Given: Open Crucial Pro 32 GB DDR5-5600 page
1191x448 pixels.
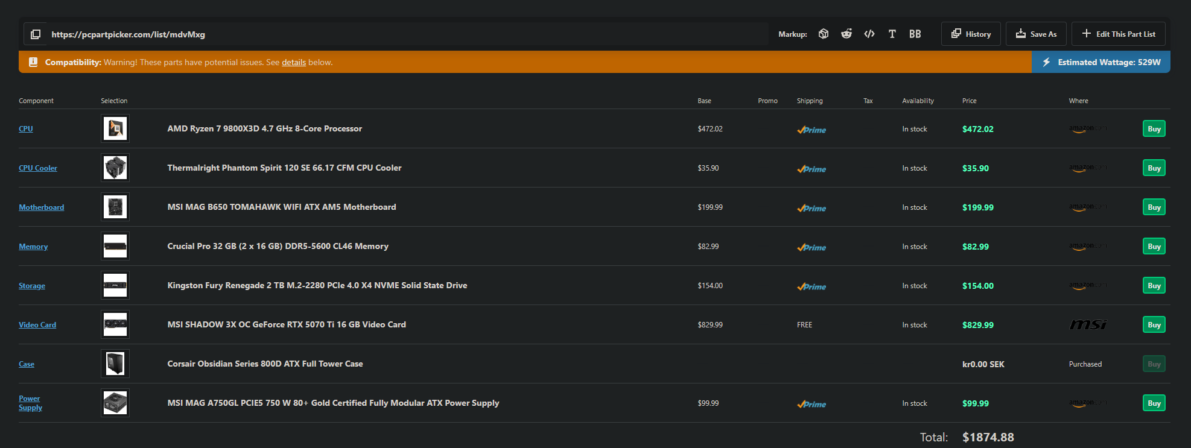Looking at the screenshot, I should pyautogui.click(x=278, y=246).
